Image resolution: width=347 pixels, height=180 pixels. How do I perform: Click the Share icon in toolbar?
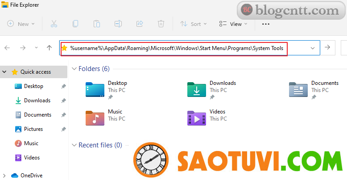pos(140,24)
